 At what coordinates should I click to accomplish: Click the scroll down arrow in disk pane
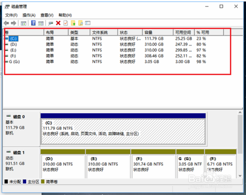tap(240, 176)
